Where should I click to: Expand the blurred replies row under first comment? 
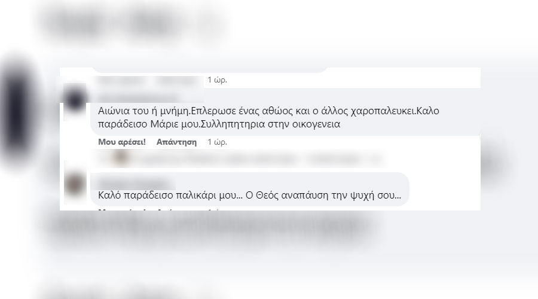tap(240, 159)
